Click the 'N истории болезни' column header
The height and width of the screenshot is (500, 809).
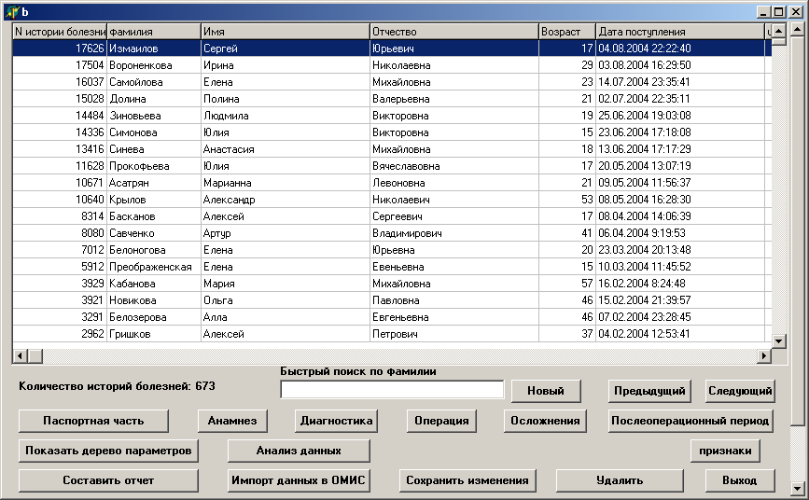(60, 32)
